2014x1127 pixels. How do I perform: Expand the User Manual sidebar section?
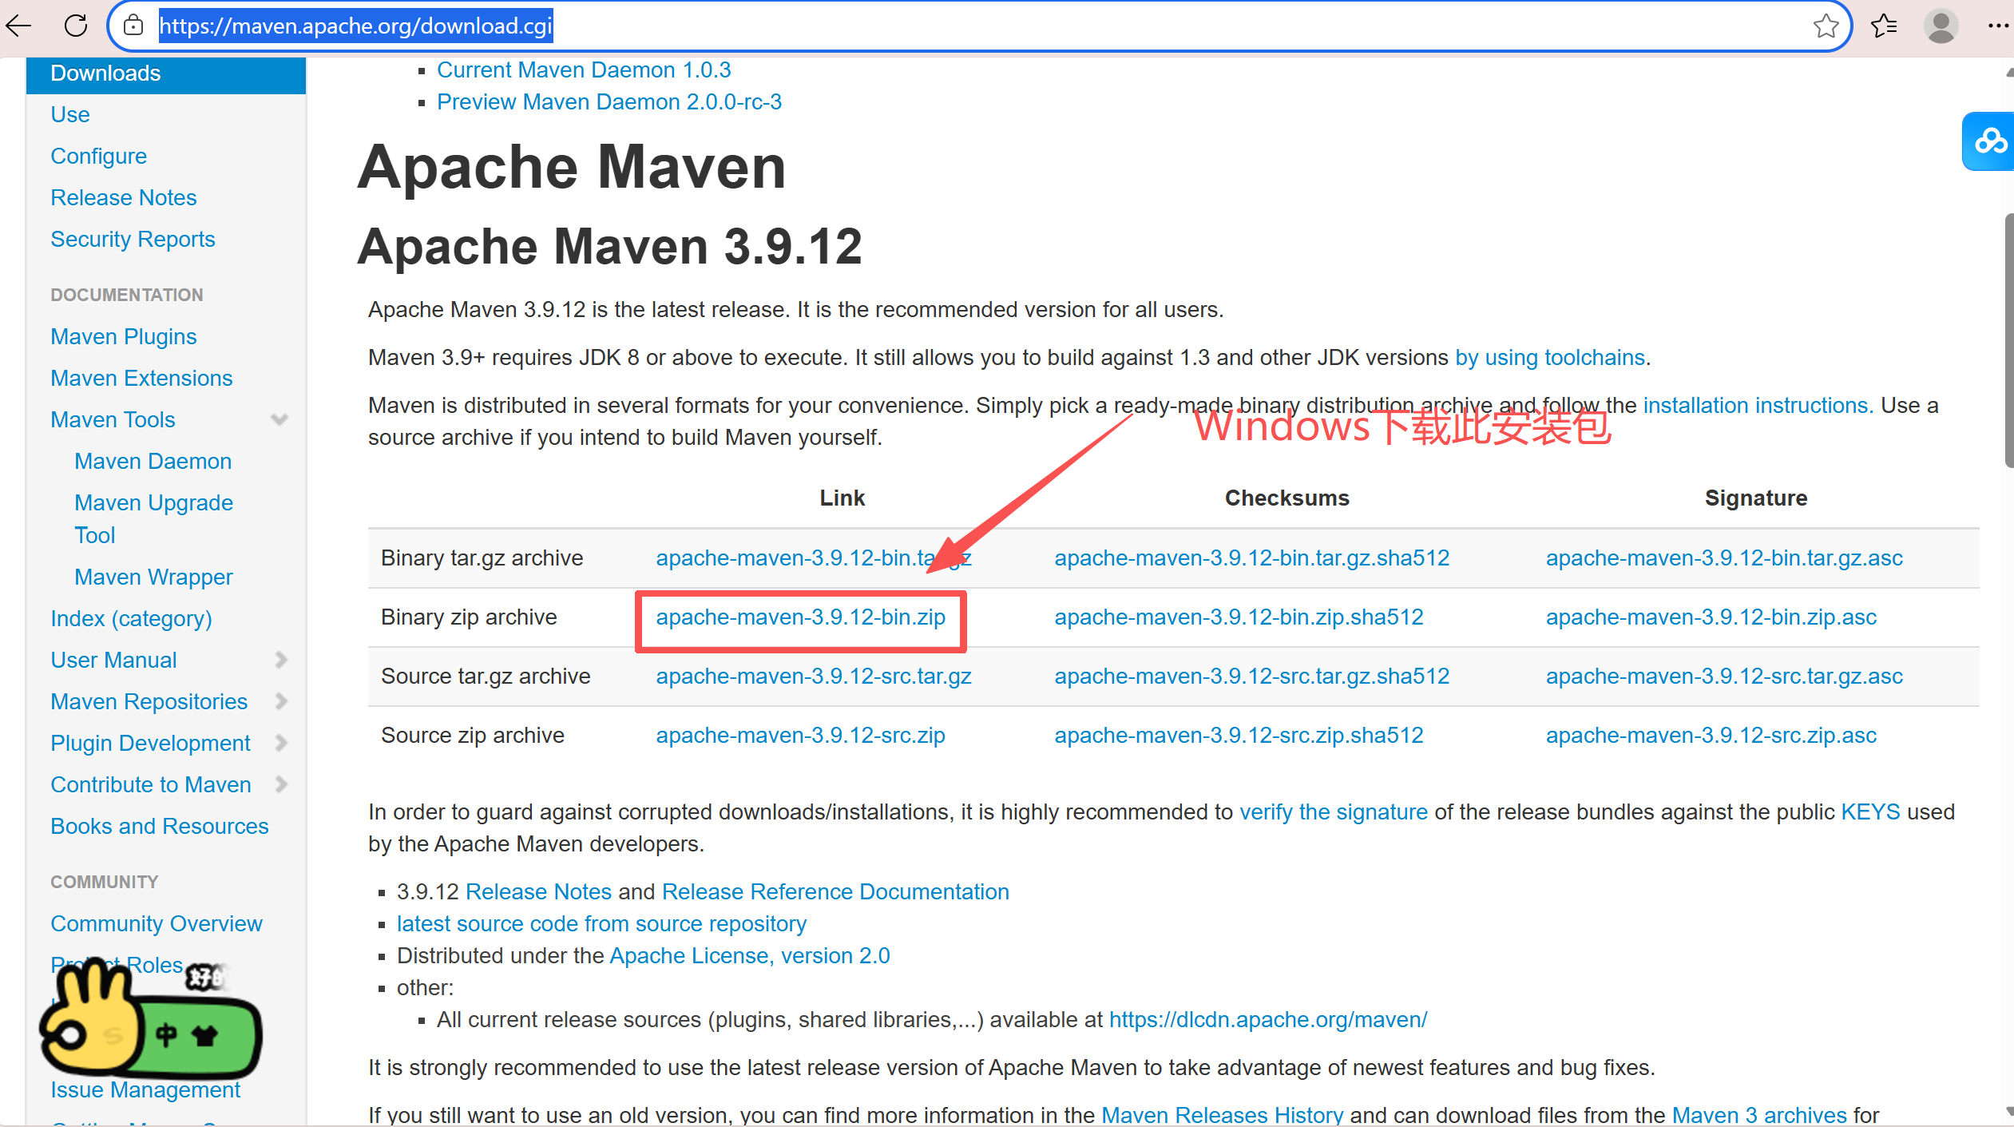(280, 660)
